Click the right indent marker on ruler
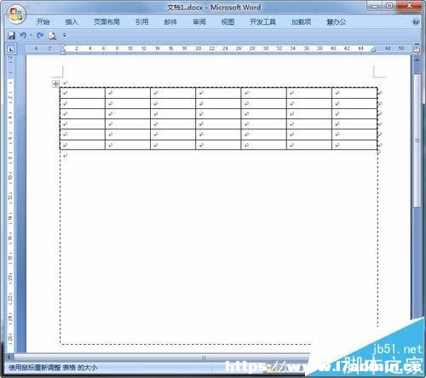Image resolution: width=426 pixels, height=378 pixels. click(x=373, y=50)
